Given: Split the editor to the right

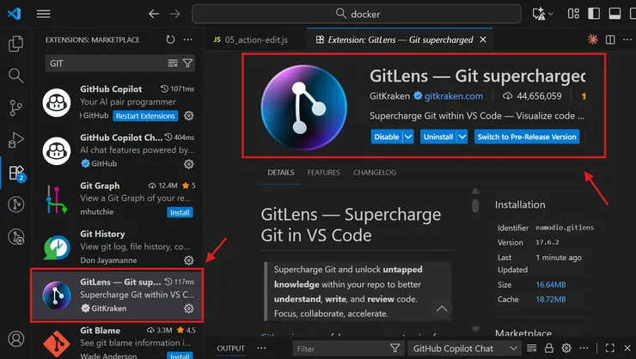Looking at the screenshot, I should 610,40.
